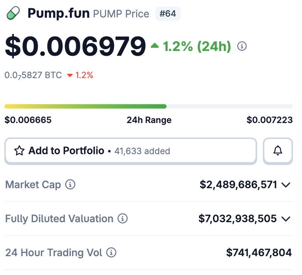Click the Pump.fun coin name heading
Viewport: 302px width, 275px height.
point(59,14)
